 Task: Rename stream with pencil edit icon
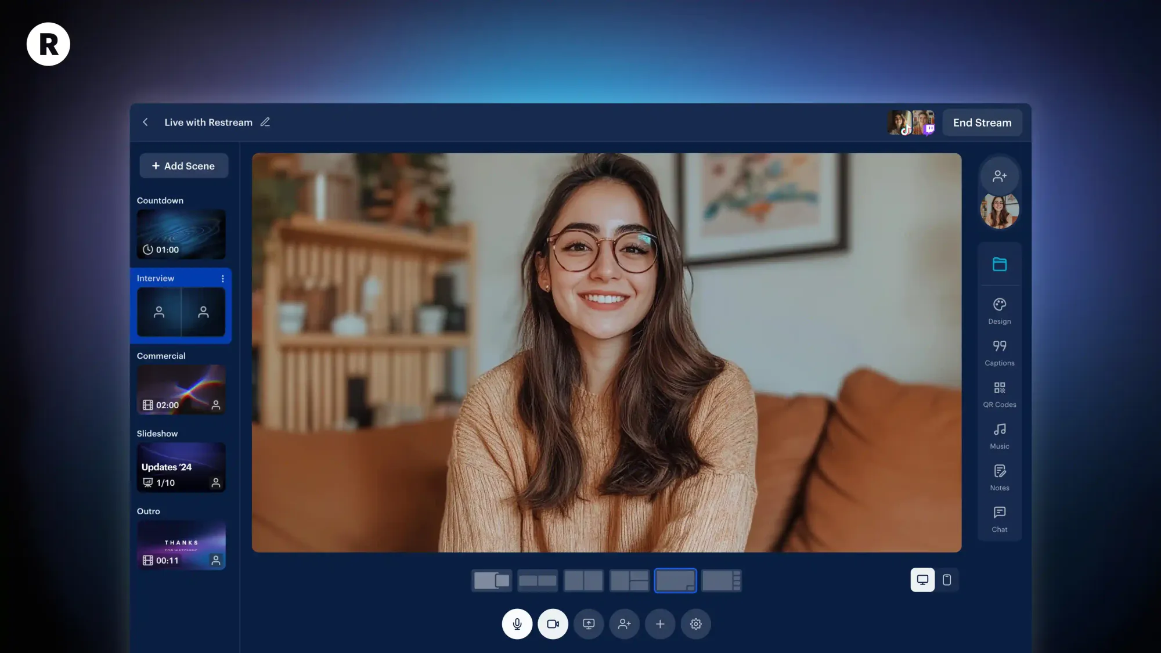click(265, 122)
